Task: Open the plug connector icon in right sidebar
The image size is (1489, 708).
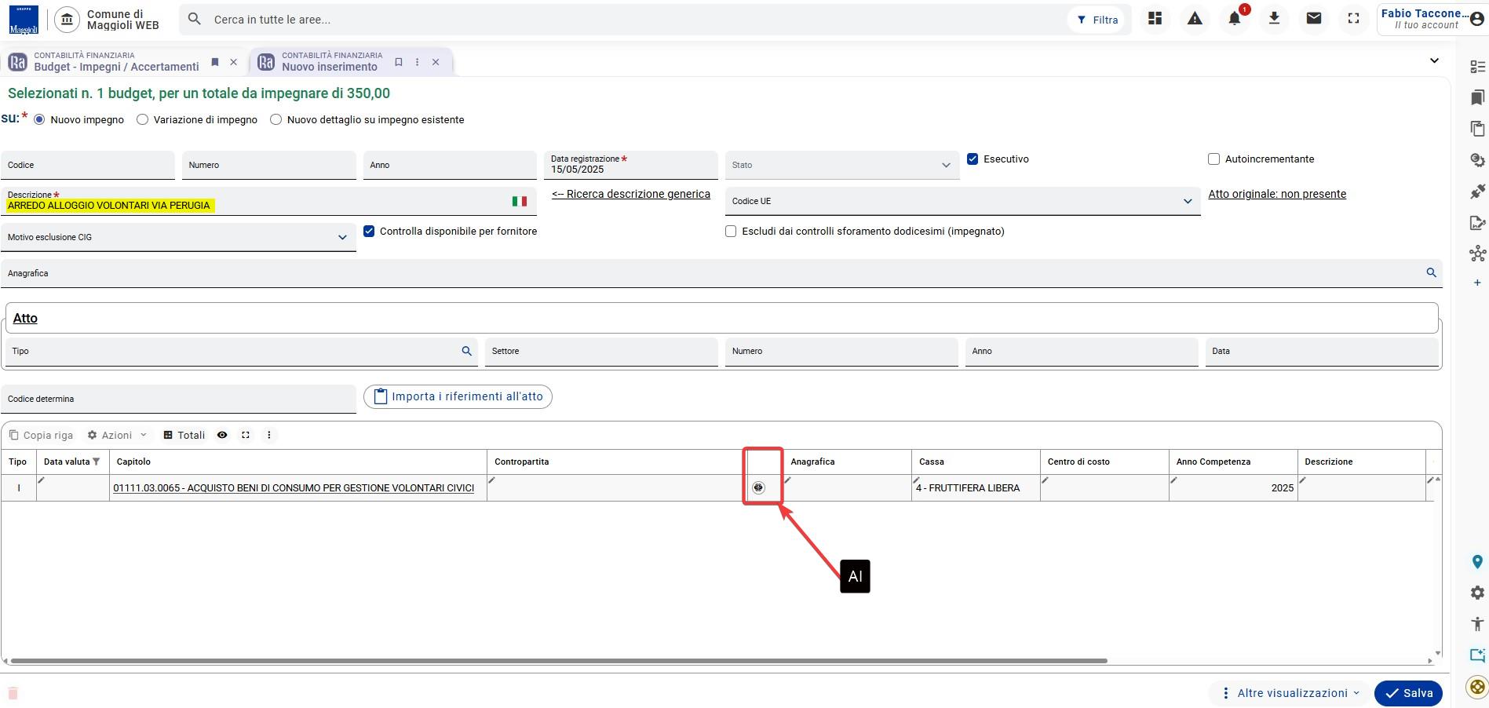Action: click(1477, 192)
